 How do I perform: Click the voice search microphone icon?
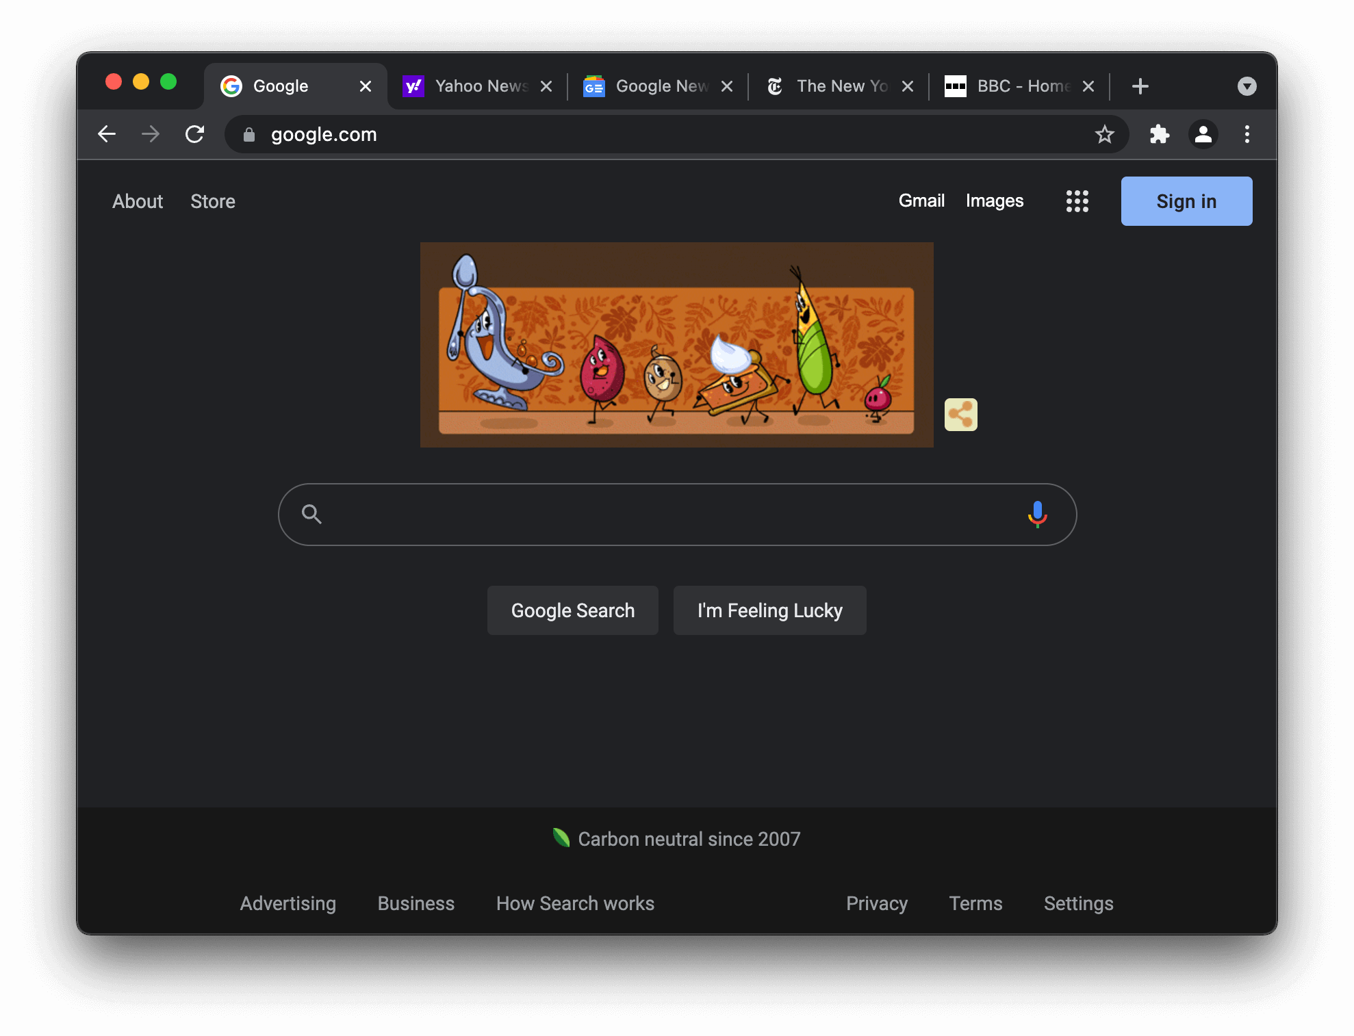(x=1037, y=514)
